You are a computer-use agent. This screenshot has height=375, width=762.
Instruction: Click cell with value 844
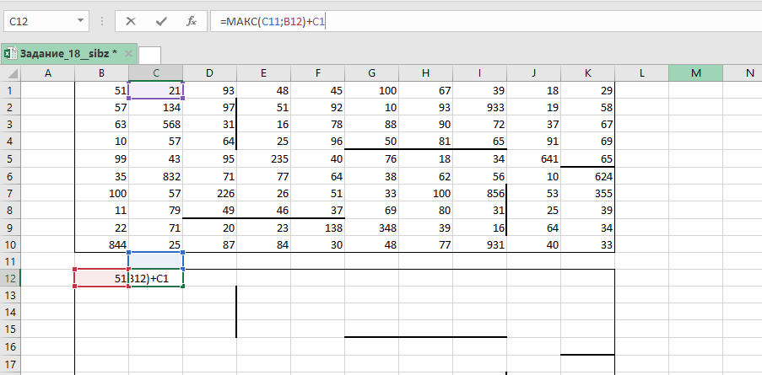[x=102, y=244]
